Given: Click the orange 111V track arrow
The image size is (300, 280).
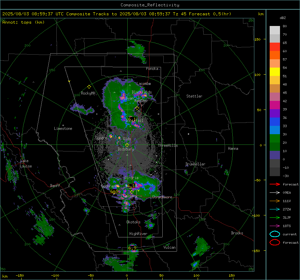Looking at the screenshot, I should (x=275, y=201).
